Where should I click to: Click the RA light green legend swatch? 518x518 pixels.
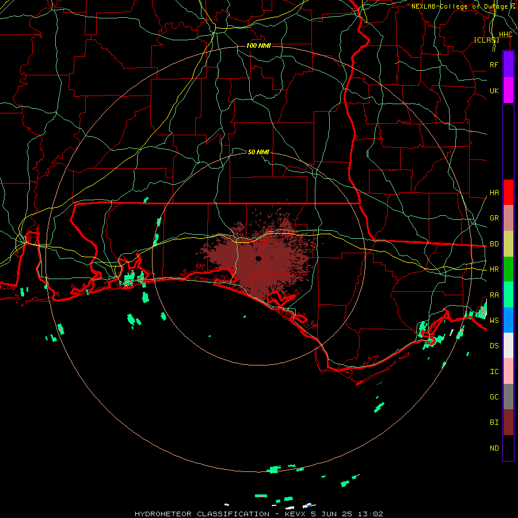point(508,295)
